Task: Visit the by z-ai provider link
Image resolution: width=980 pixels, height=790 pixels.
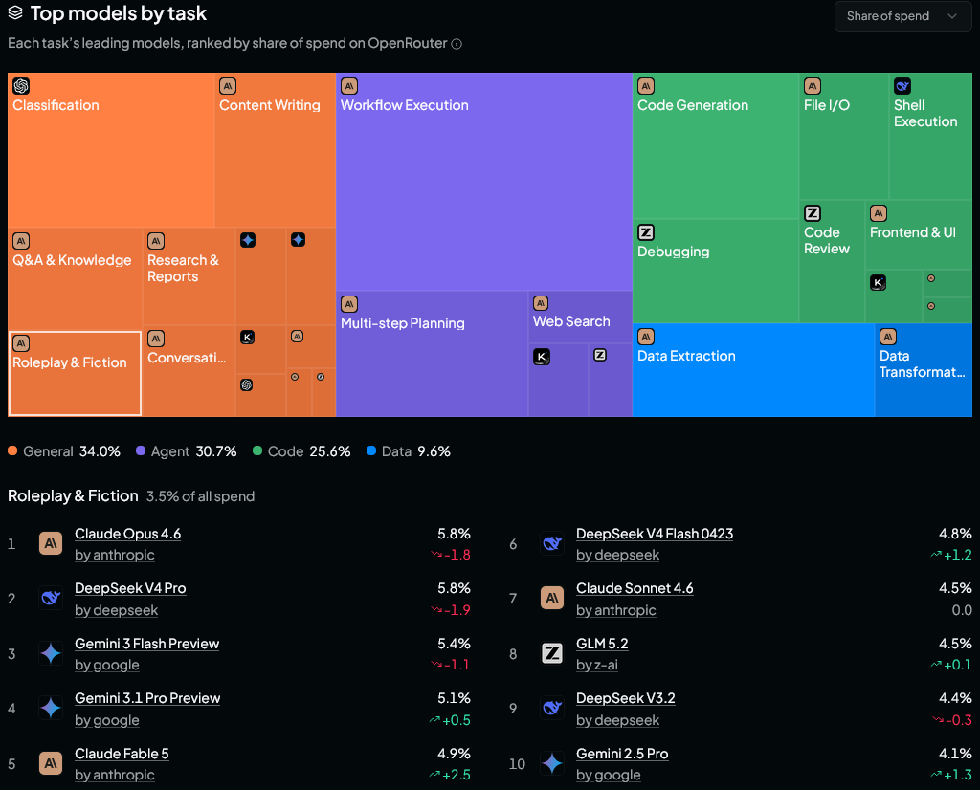Action: 597,665
